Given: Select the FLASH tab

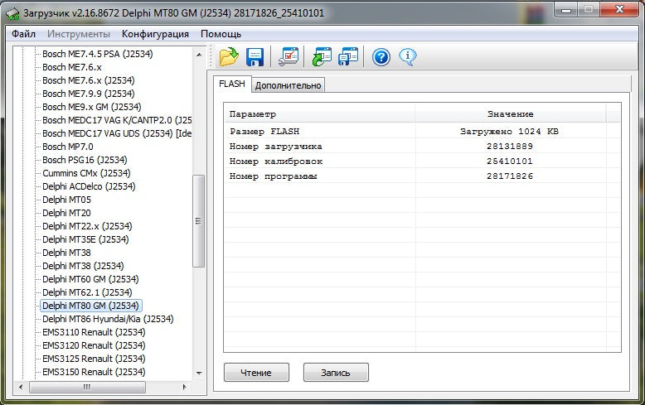Looking at the screenshot, I should coord(231,84).
